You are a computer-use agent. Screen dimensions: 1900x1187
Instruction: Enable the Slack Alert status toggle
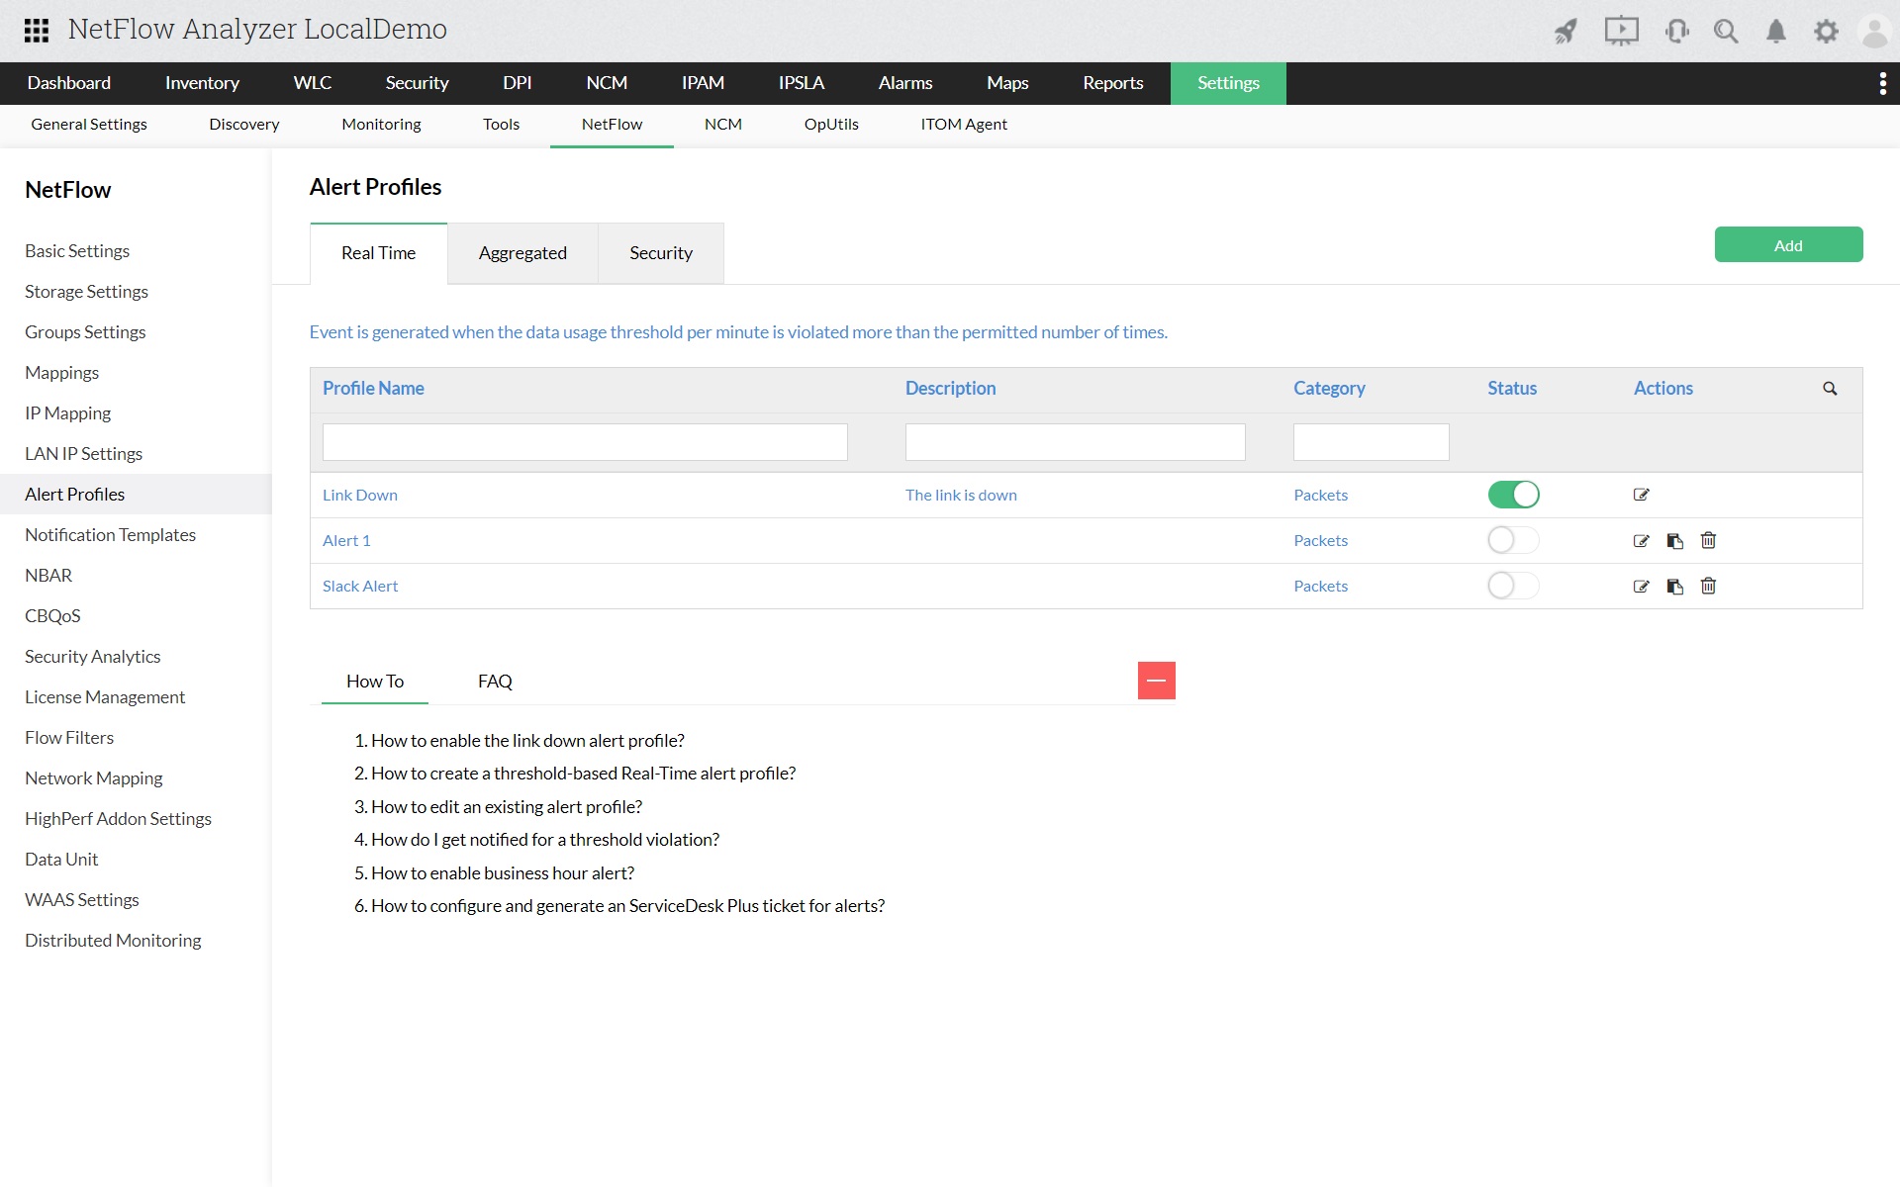1513,586
